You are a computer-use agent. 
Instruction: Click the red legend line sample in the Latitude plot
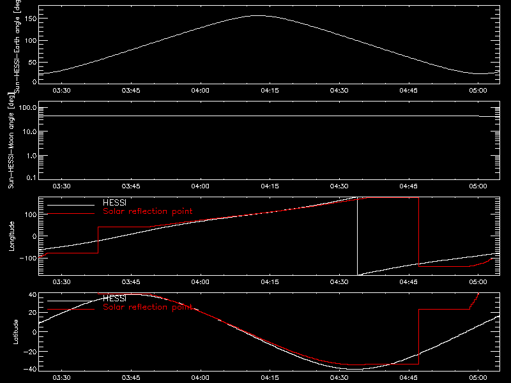pyautogui.click(x=71, y=310)
